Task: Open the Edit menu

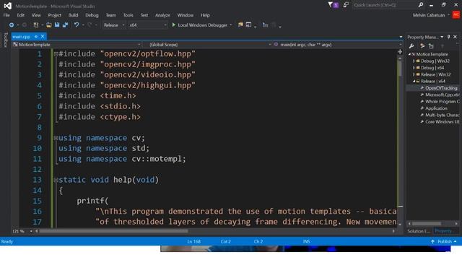Action: (21, 15)
